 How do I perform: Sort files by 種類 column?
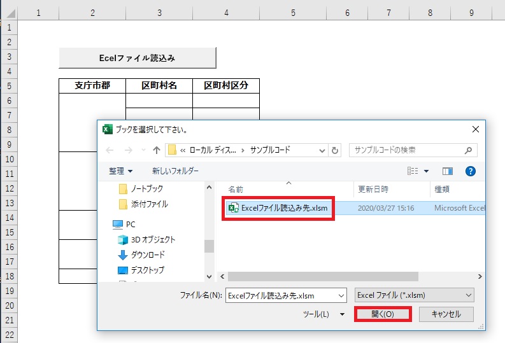(x=442, y=190)
